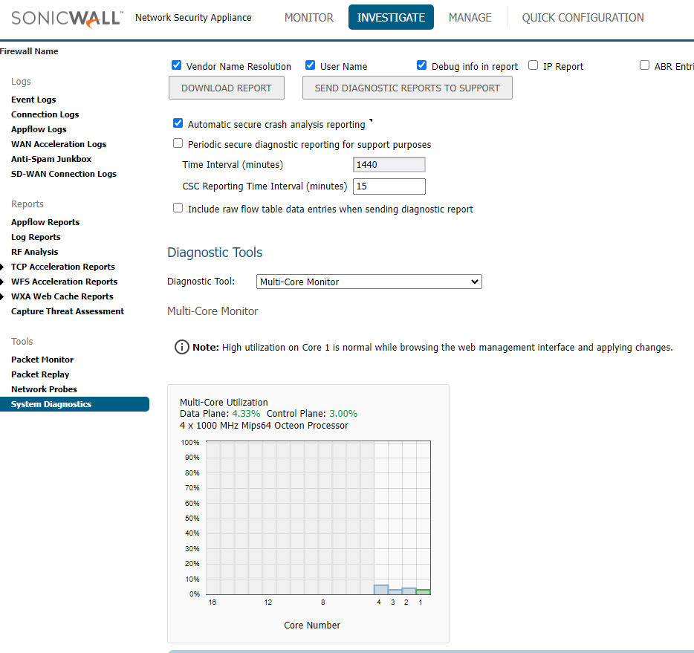This screenshot has height=653, width=694.
Task: Click the 'Core Number' axis label
Action: coord(312,625)
